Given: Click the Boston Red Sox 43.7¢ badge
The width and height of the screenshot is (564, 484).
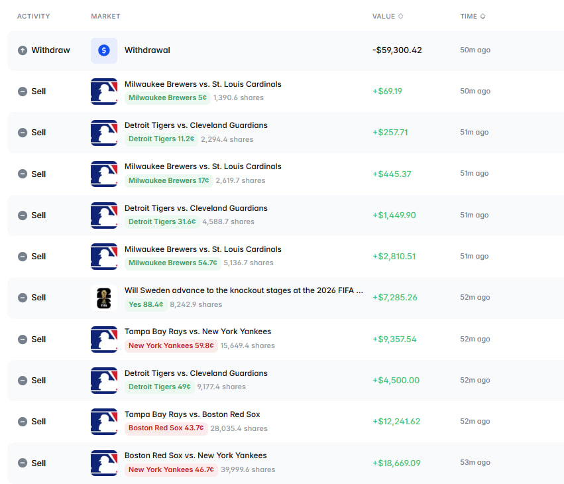Looking at the screenshot, I should 166,428.
